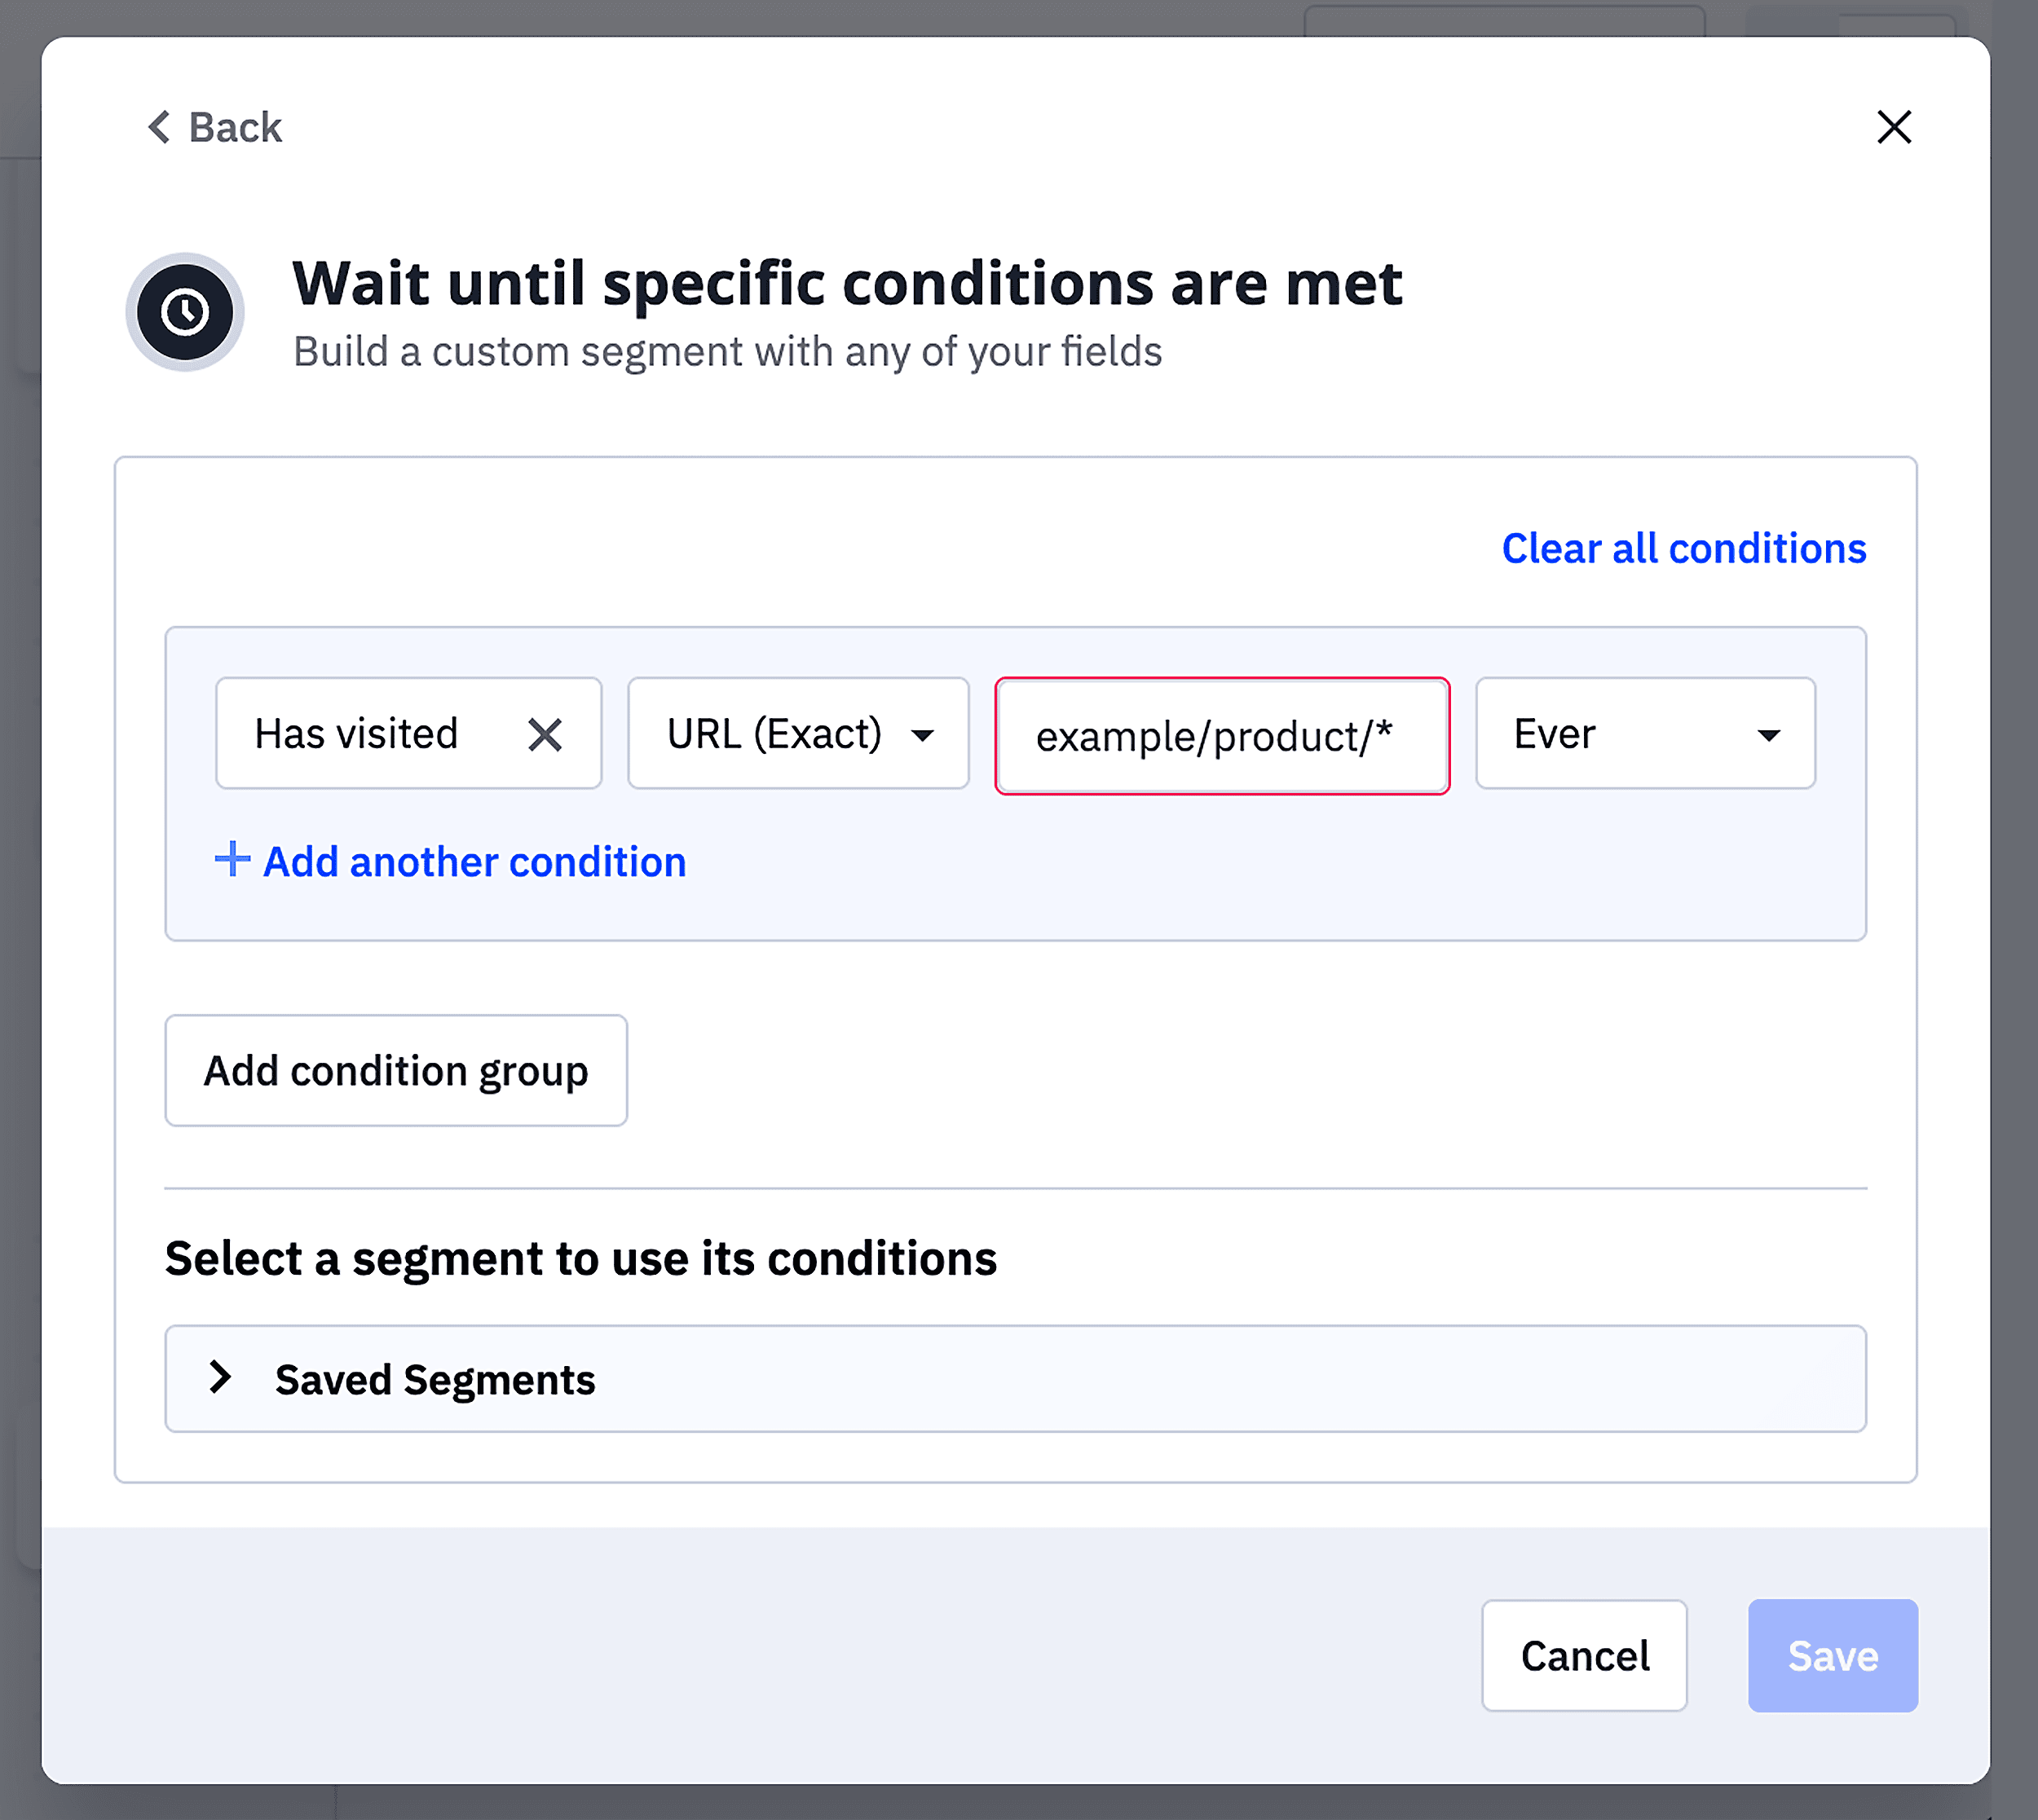The width and height of the screenshot is (2038, 1820).
Task: Expand the Saved Segments chevron
Action: pos(221,1378)
